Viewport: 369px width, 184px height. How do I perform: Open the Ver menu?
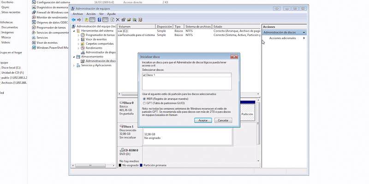(x=101, y=14)
